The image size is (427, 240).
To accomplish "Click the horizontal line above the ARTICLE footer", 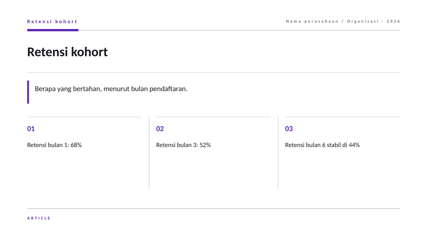I will 213,209.
